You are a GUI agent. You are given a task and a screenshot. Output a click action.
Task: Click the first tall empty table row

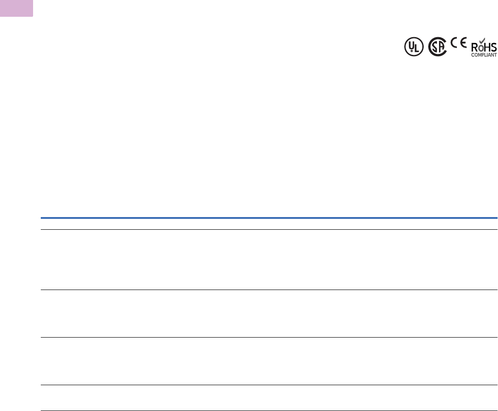[269, 260]
